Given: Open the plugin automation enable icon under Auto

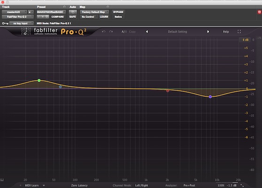Looking at the screenshot, I should tap(73, 12).
